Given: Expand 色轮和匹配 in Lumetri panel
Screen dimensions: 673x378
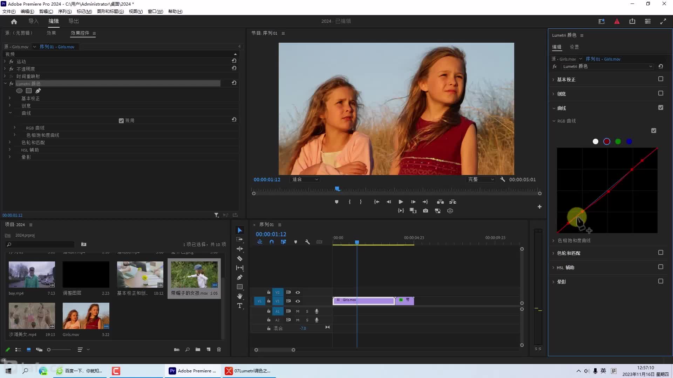Looking at the screenshot, I should click(x=553, y=253).
